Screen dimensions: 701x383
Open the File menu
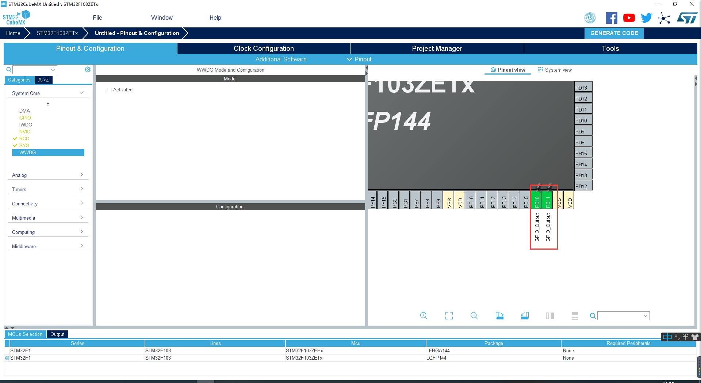click(97, 18)
